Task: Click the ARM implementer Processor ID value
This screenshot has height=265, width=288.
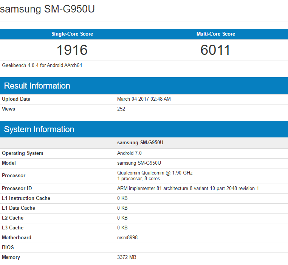Action: click(188, 189)
